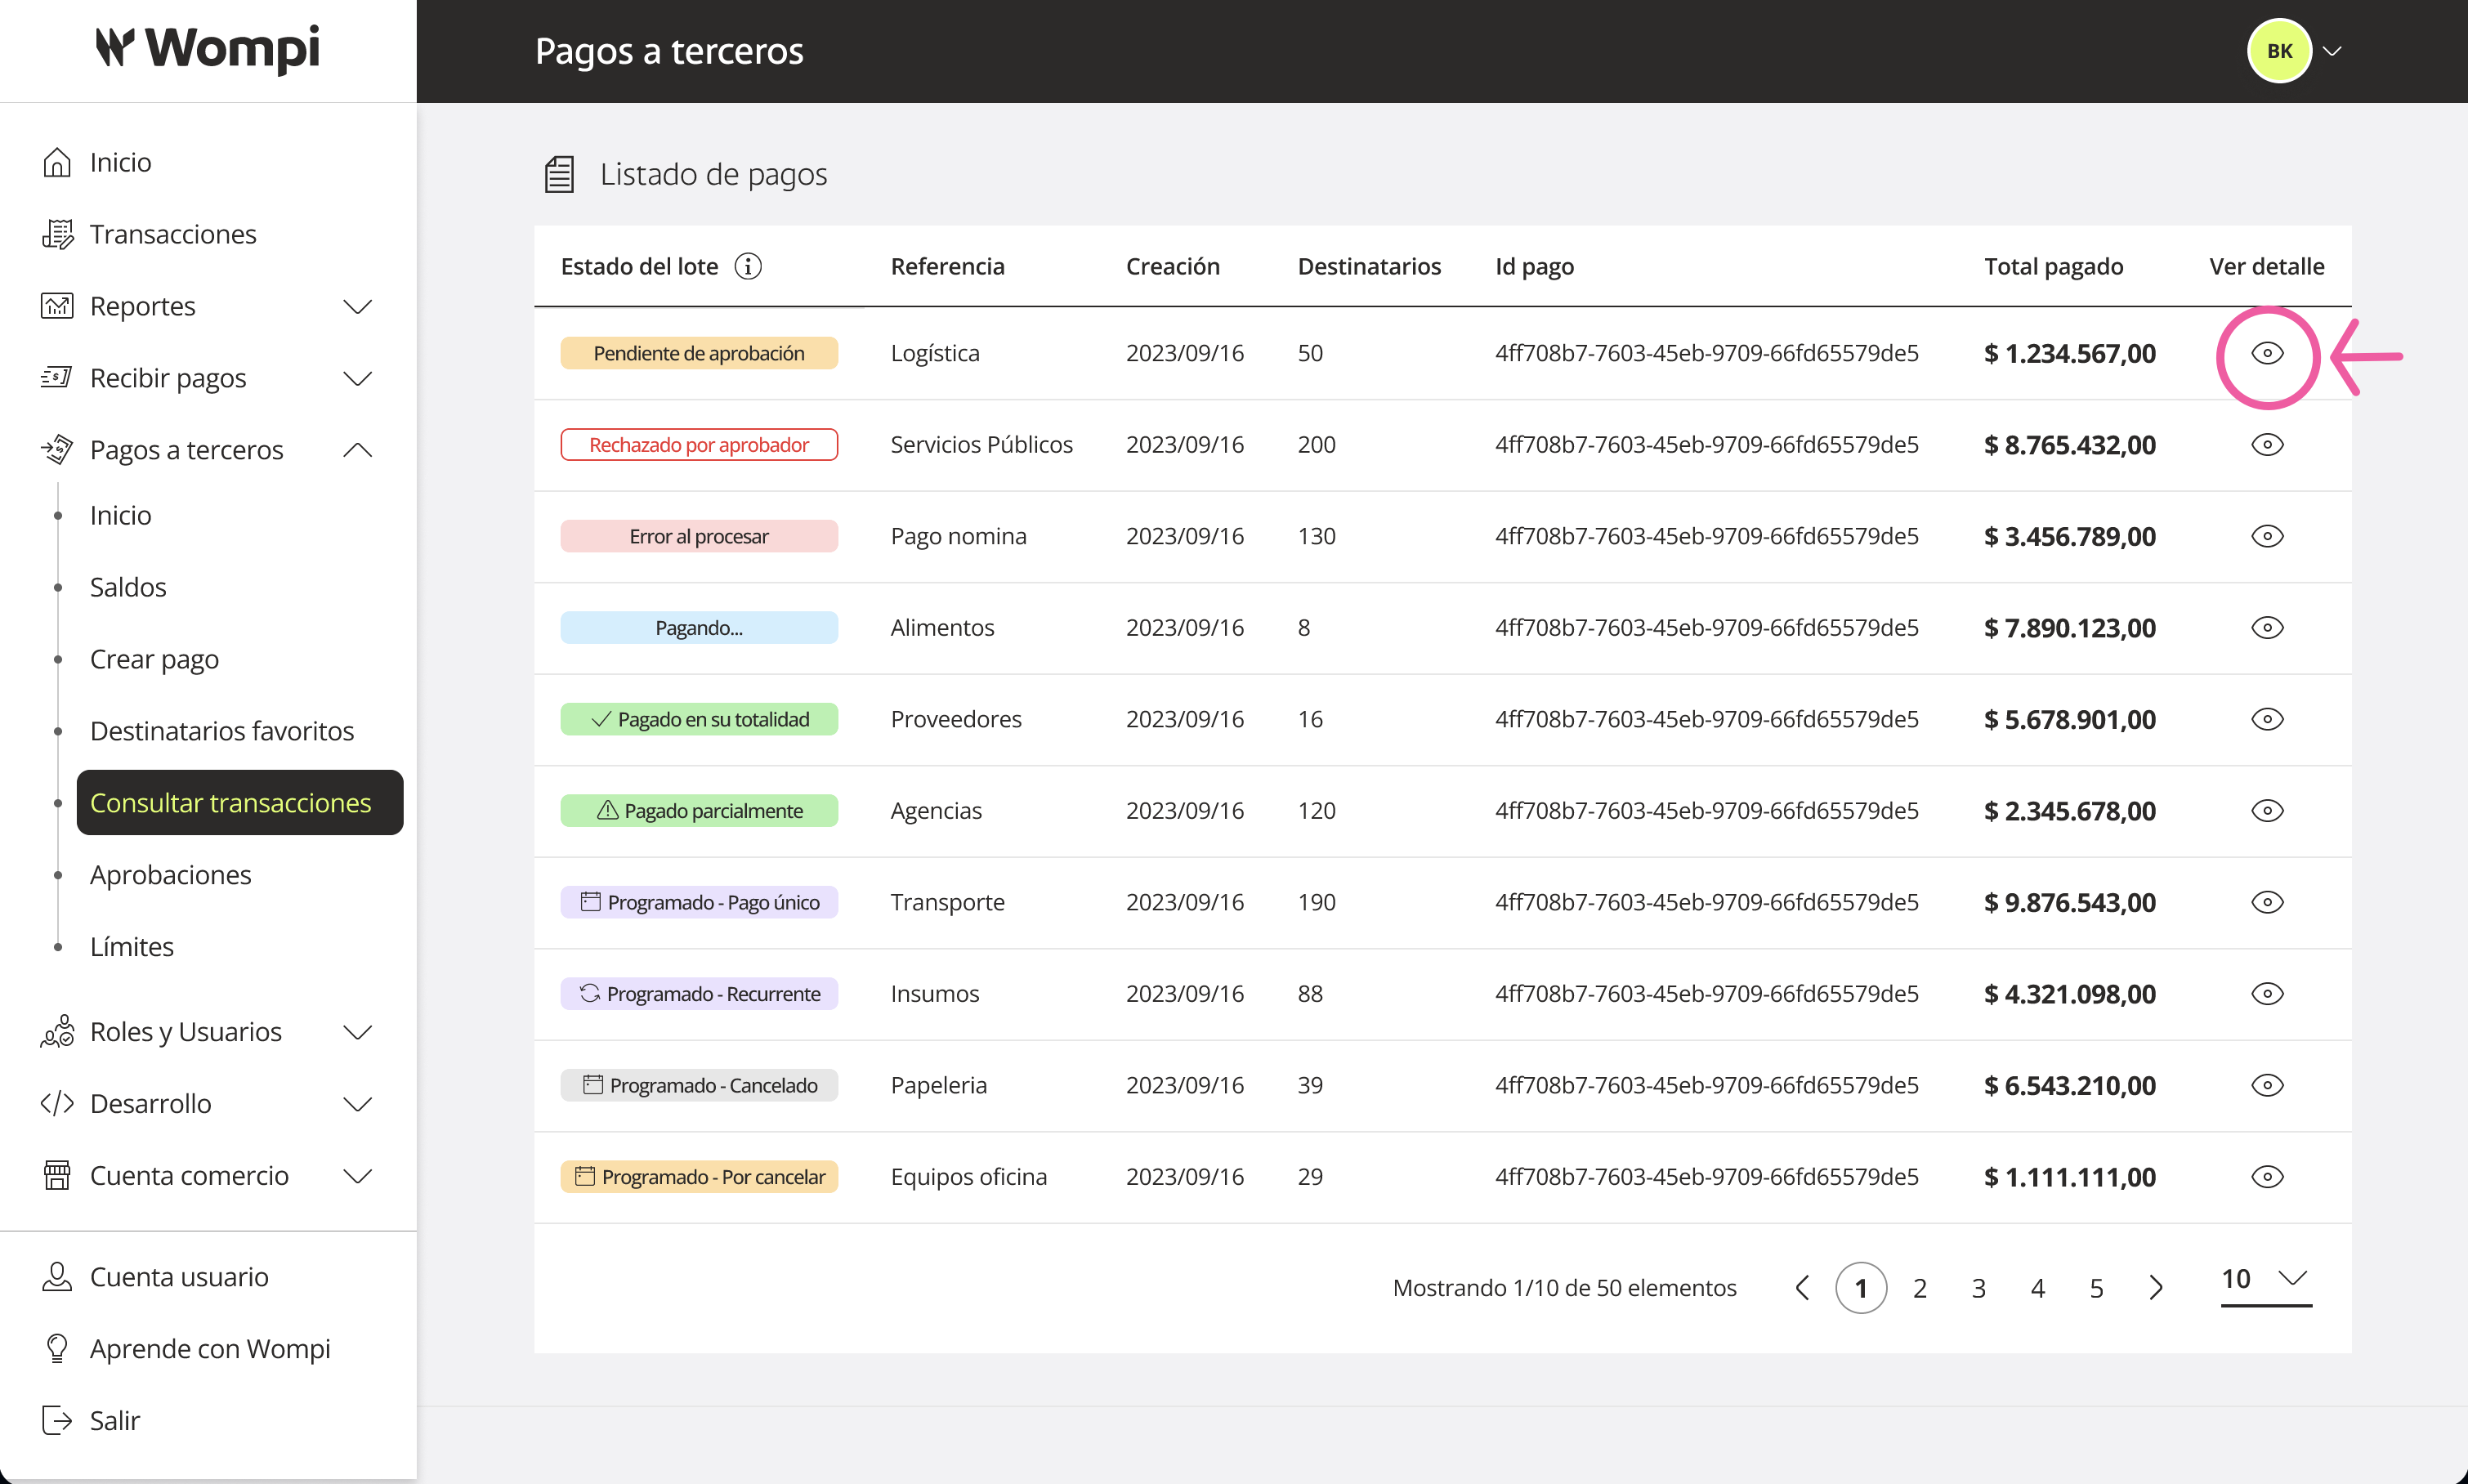Viewport: 2468px width, 1484px height.
Task: View detail of Insumos payment
Action: point(2267,994)
